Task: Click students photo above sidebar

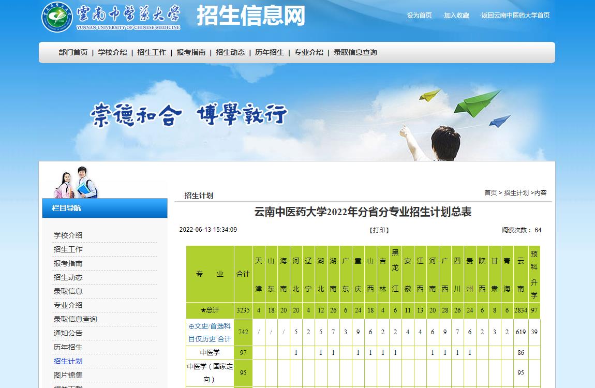Action: coord(76,183)
